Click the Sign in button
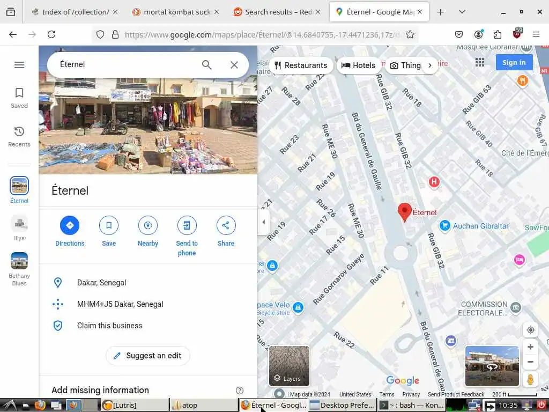Viewport: 549px width, 412px height. 514,62
